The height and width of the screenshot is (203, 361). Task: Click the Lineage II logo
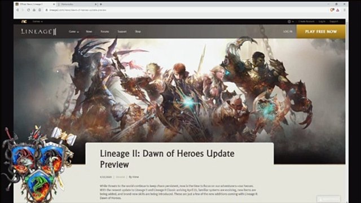[39, 32]
